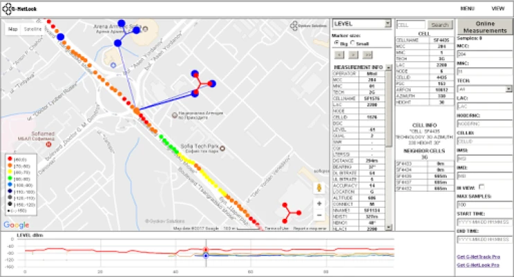514x277 pixels.
Task: Switch map to Satellite view
Action: point(33,30)
